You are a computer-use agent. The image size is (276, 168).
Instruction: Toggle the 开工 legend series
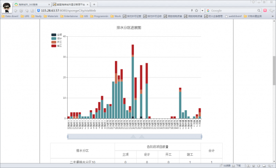pyautogui.click(x=57, y=42)
